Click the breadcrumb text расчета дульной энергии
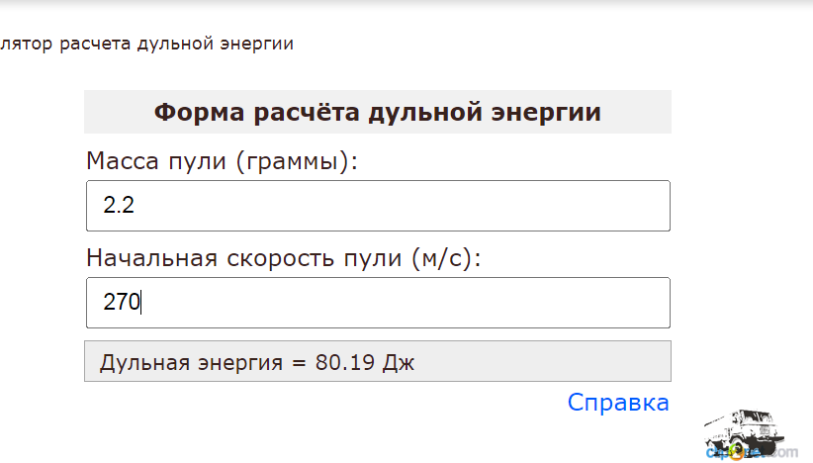Screen dimensions: 813x463 tap(176, 44)
